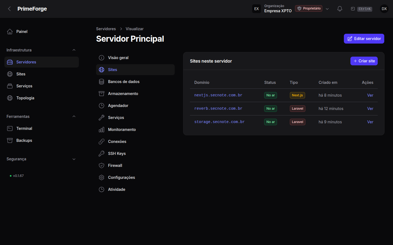Open the SSH Keys key icon

click(102, 154)
